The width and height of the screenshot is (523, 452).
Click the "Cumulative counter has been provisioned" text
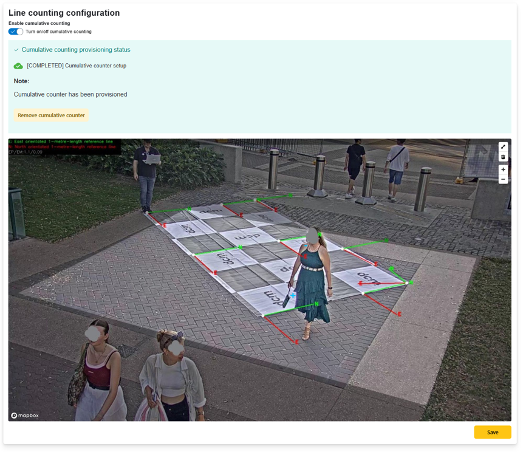click(x=70, y=94)
